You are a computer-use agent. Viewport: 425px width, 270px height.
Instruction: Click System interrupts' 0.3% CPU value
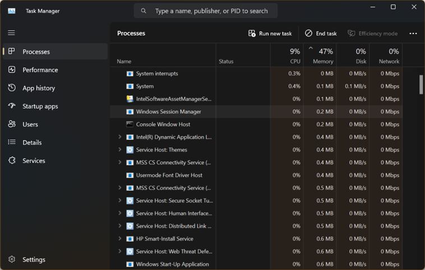tap(294, 73)
